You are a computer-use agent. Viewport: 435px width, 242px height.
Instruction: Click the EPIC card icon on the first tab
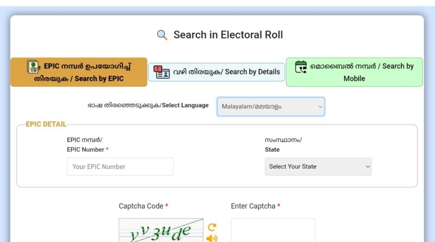(34, 67)
